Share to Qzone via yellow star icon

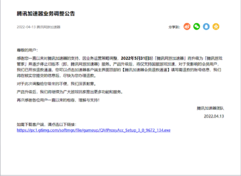click(x=216, y=27)
